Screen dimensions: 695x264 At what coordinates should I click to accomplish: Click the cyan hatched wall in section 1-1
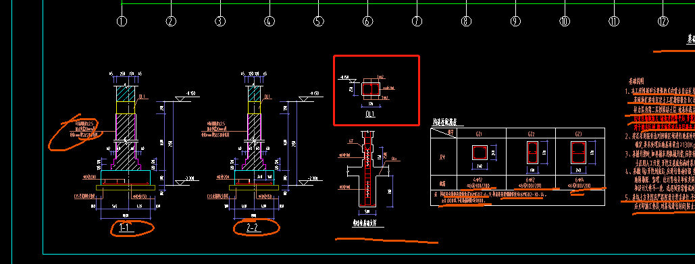tap(126, 93)
